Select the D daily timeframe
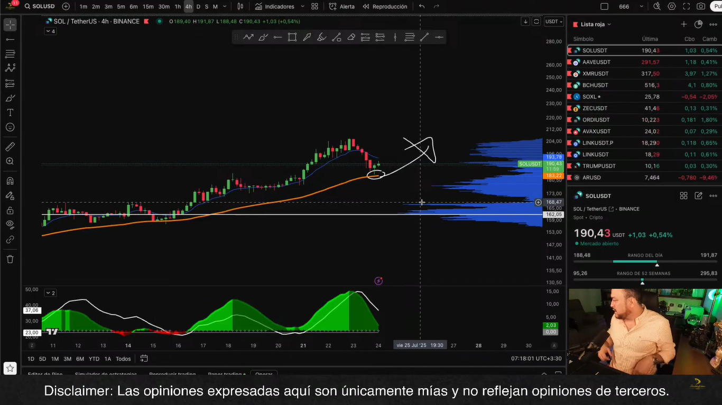 (198, 6)
